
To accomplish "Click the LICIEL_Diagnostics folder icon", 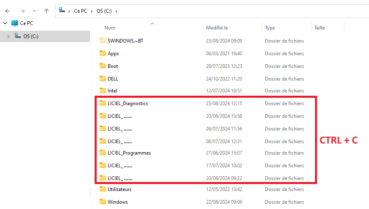I will coord(103,103).
